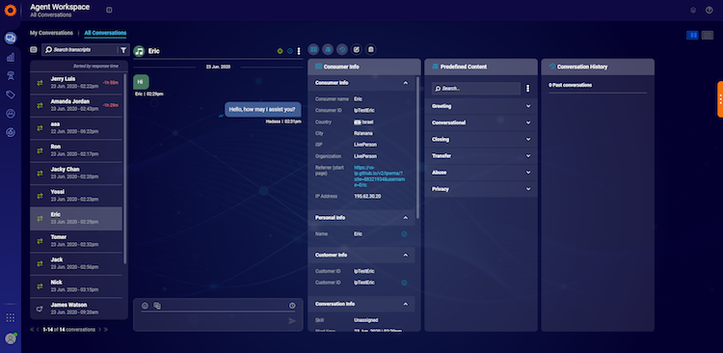Select the All Conversations tab
The width and height of the screenshot is (723, 353).
click(105, 33)
